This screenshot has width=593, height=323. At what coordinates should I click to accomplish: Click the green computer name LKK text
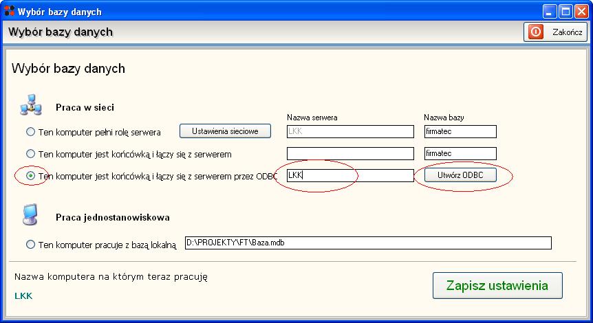(23, 296)
